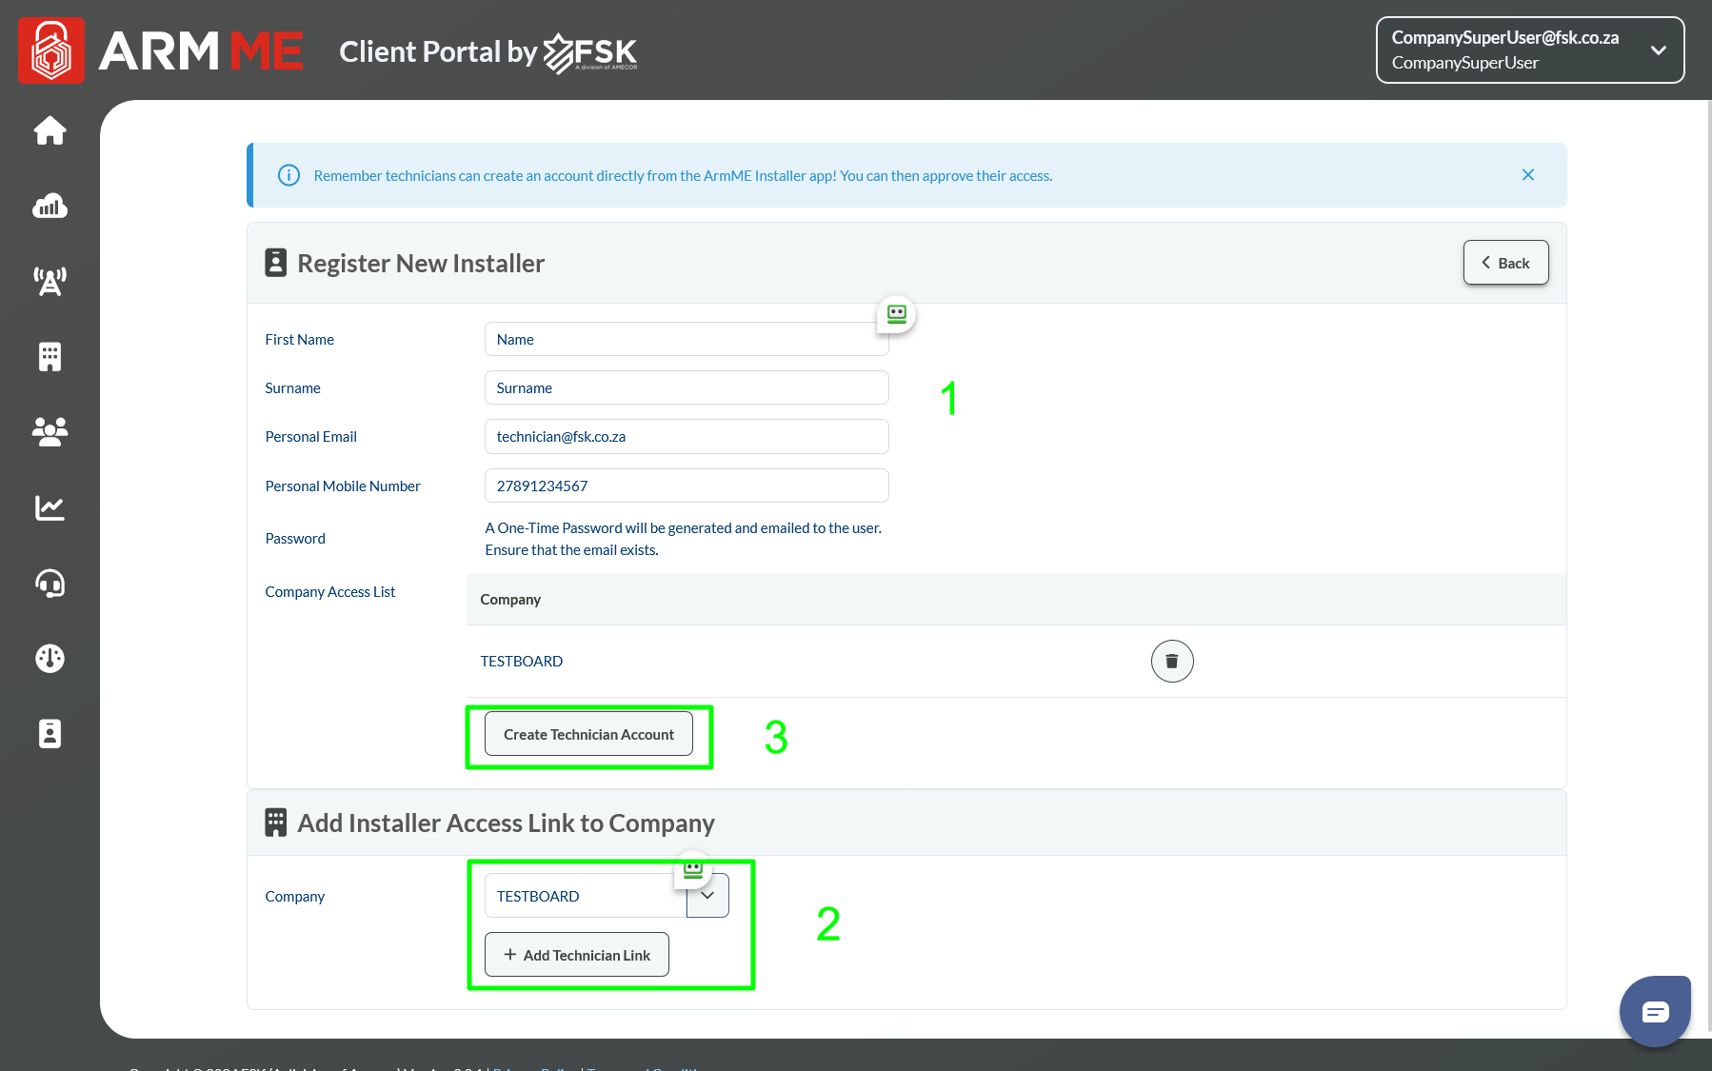Image resolution: width=1712 pixels, height=1071 pixels.
Task: Open the installer badge sidebar icon
Action: (50, 734)
